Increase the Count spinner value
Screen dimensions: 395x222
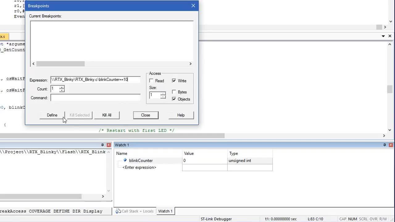(62, 87)
